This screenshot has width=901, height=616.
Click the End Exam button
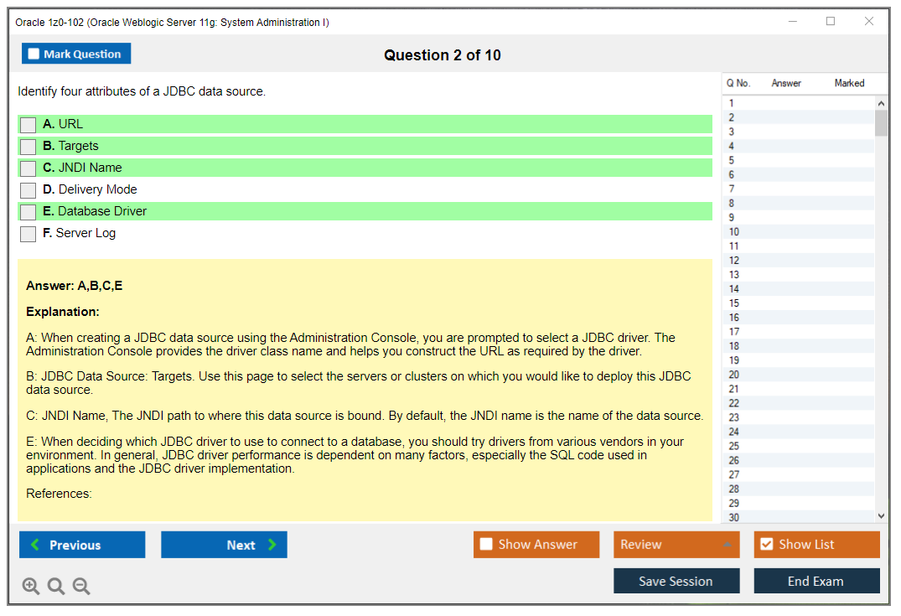pos(816,581)
